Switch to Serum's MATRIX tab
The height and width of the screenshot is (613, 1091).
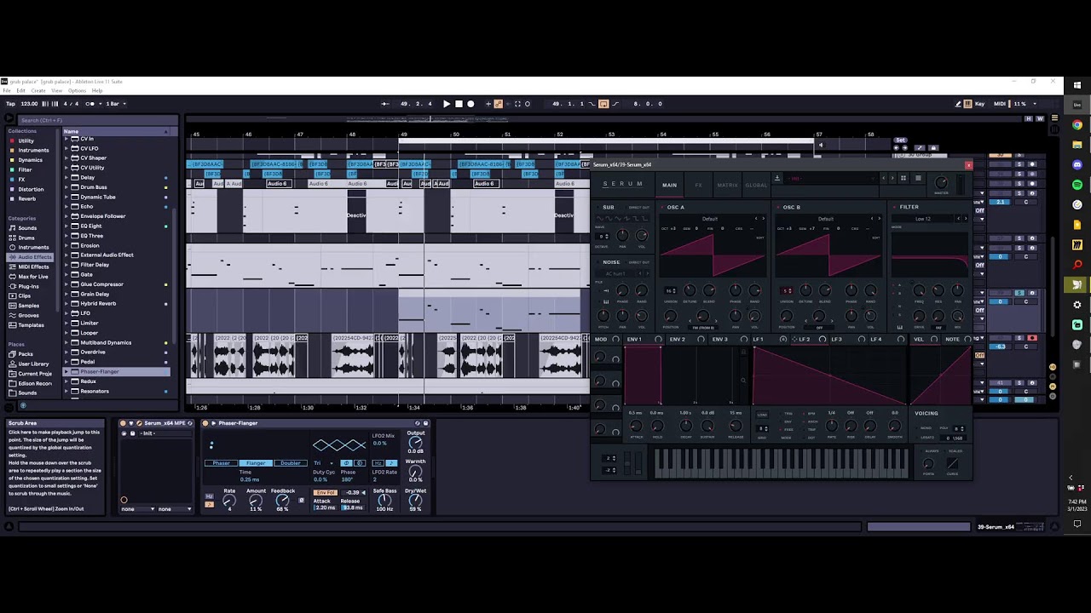point(727,185)
